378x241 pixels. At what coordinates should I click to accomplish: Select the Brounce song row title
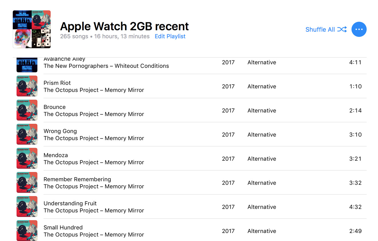click(54, 107)
